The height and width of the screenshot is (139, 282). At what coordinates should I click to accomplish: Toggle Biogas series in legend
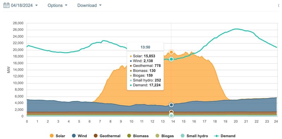click(164, 136)
